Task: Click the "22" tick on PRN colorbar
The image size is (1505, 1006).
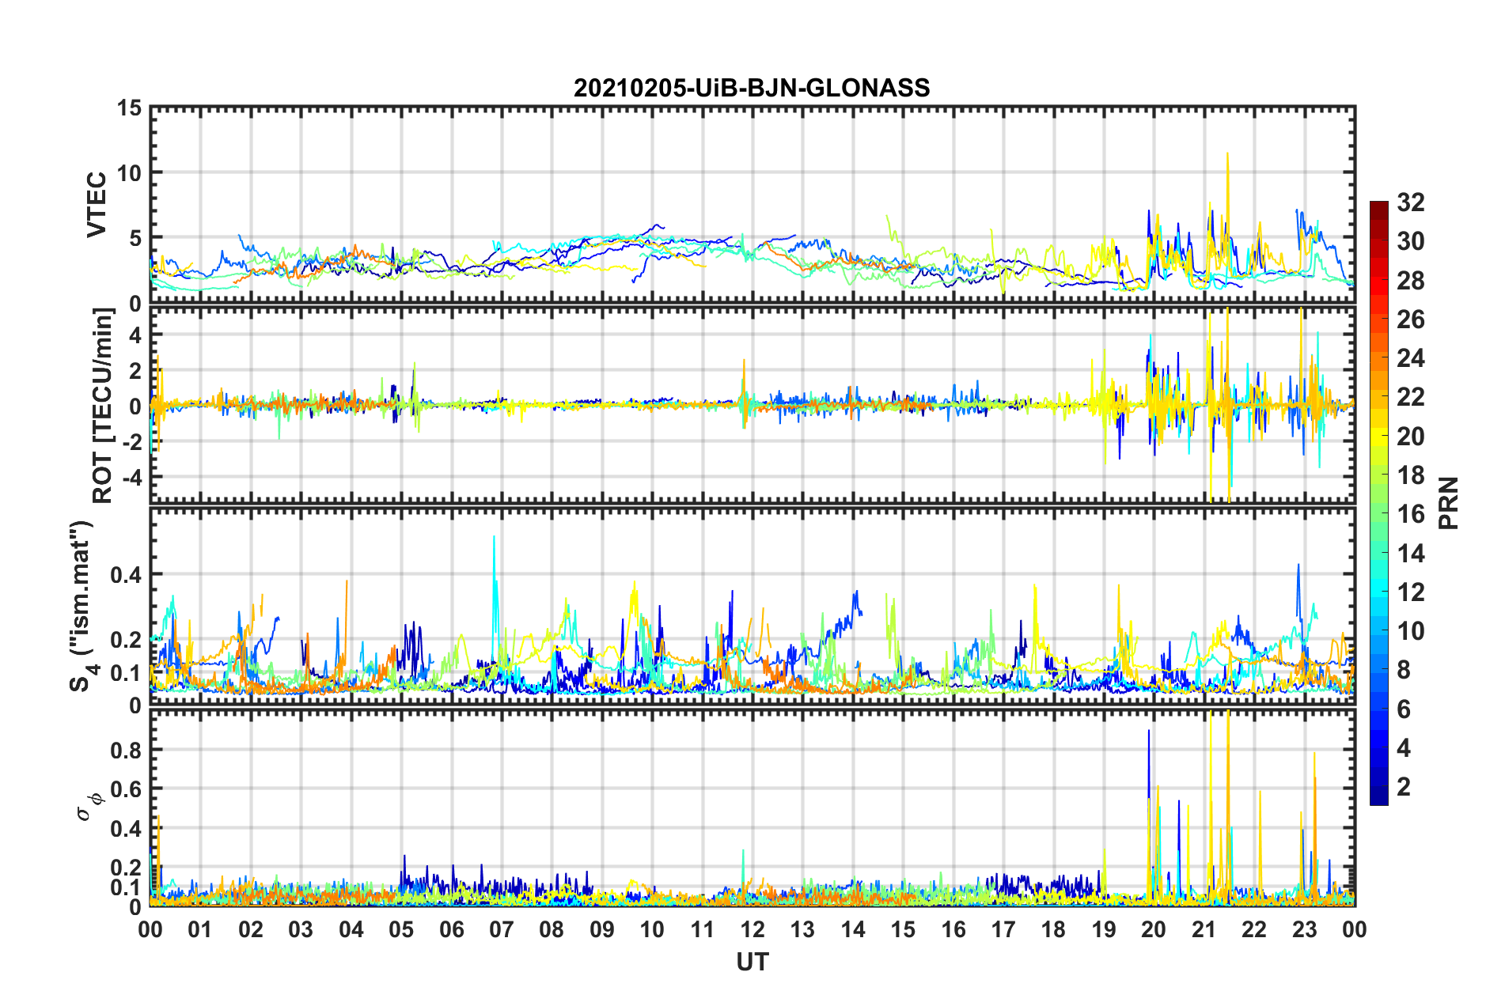Action: (x=1411, y=397)
